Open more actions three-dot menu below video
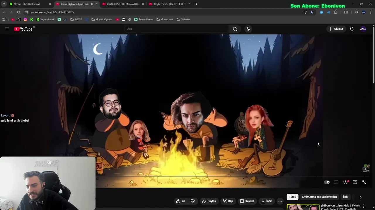 tap(280, 201)
